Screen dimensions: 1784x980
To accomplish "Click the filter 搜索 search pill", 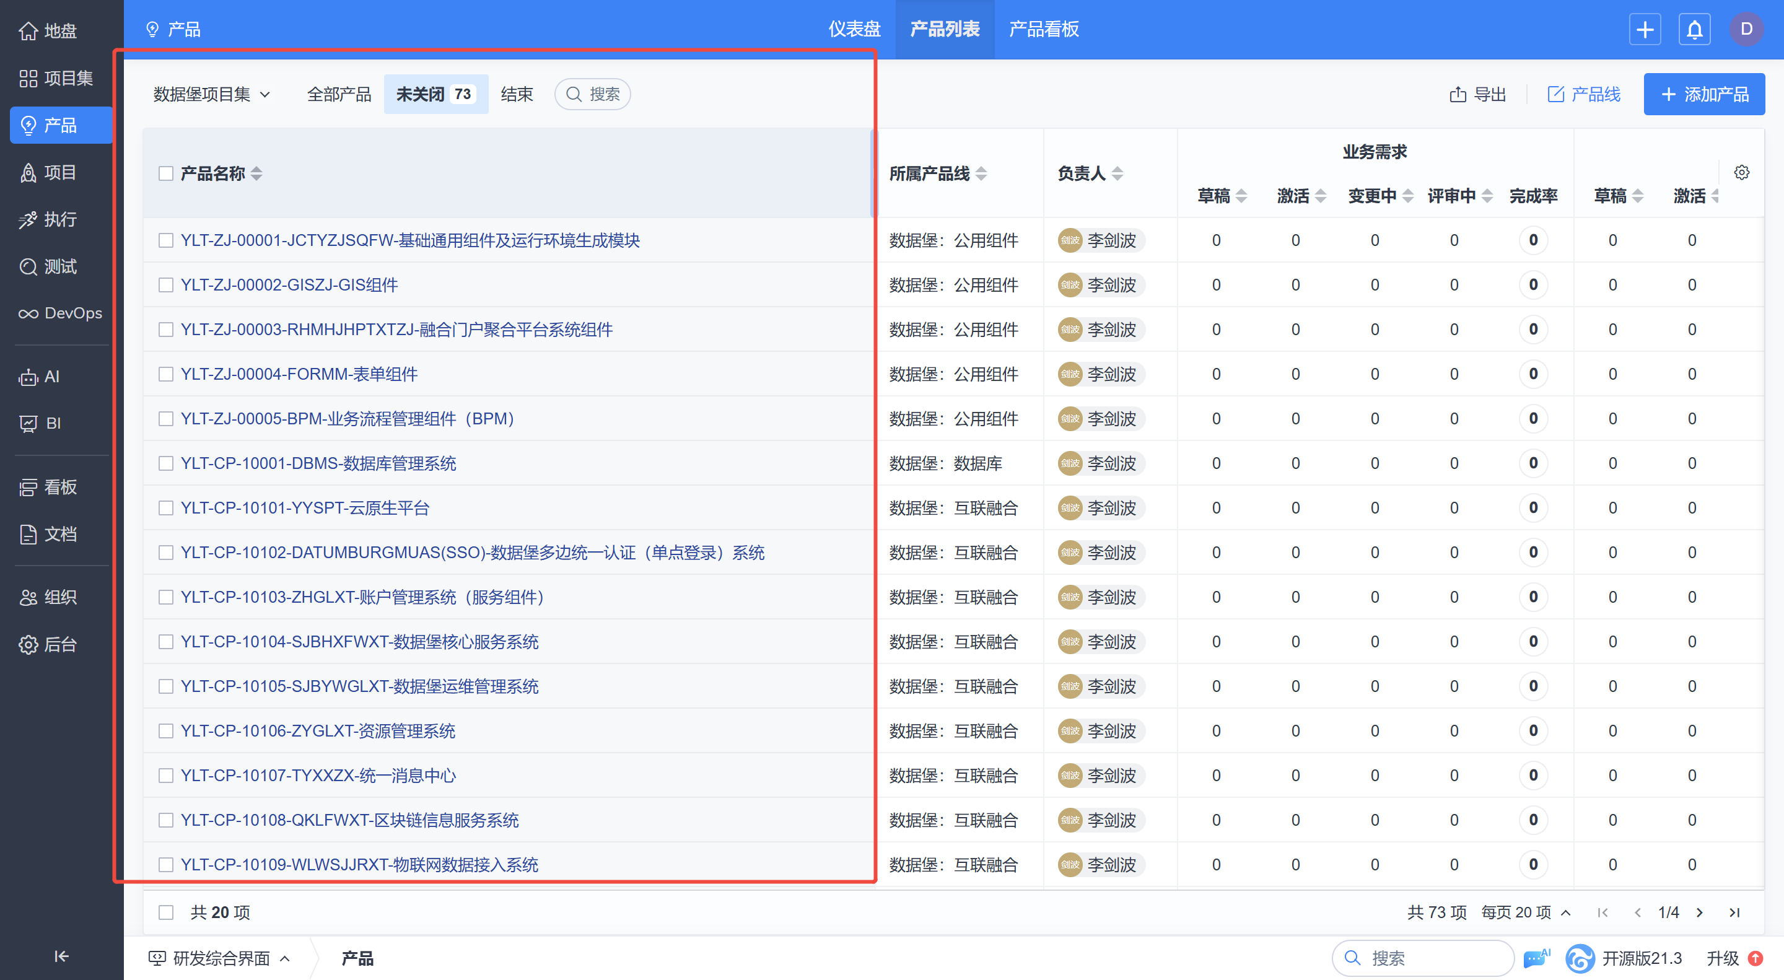I will (593, 94).
